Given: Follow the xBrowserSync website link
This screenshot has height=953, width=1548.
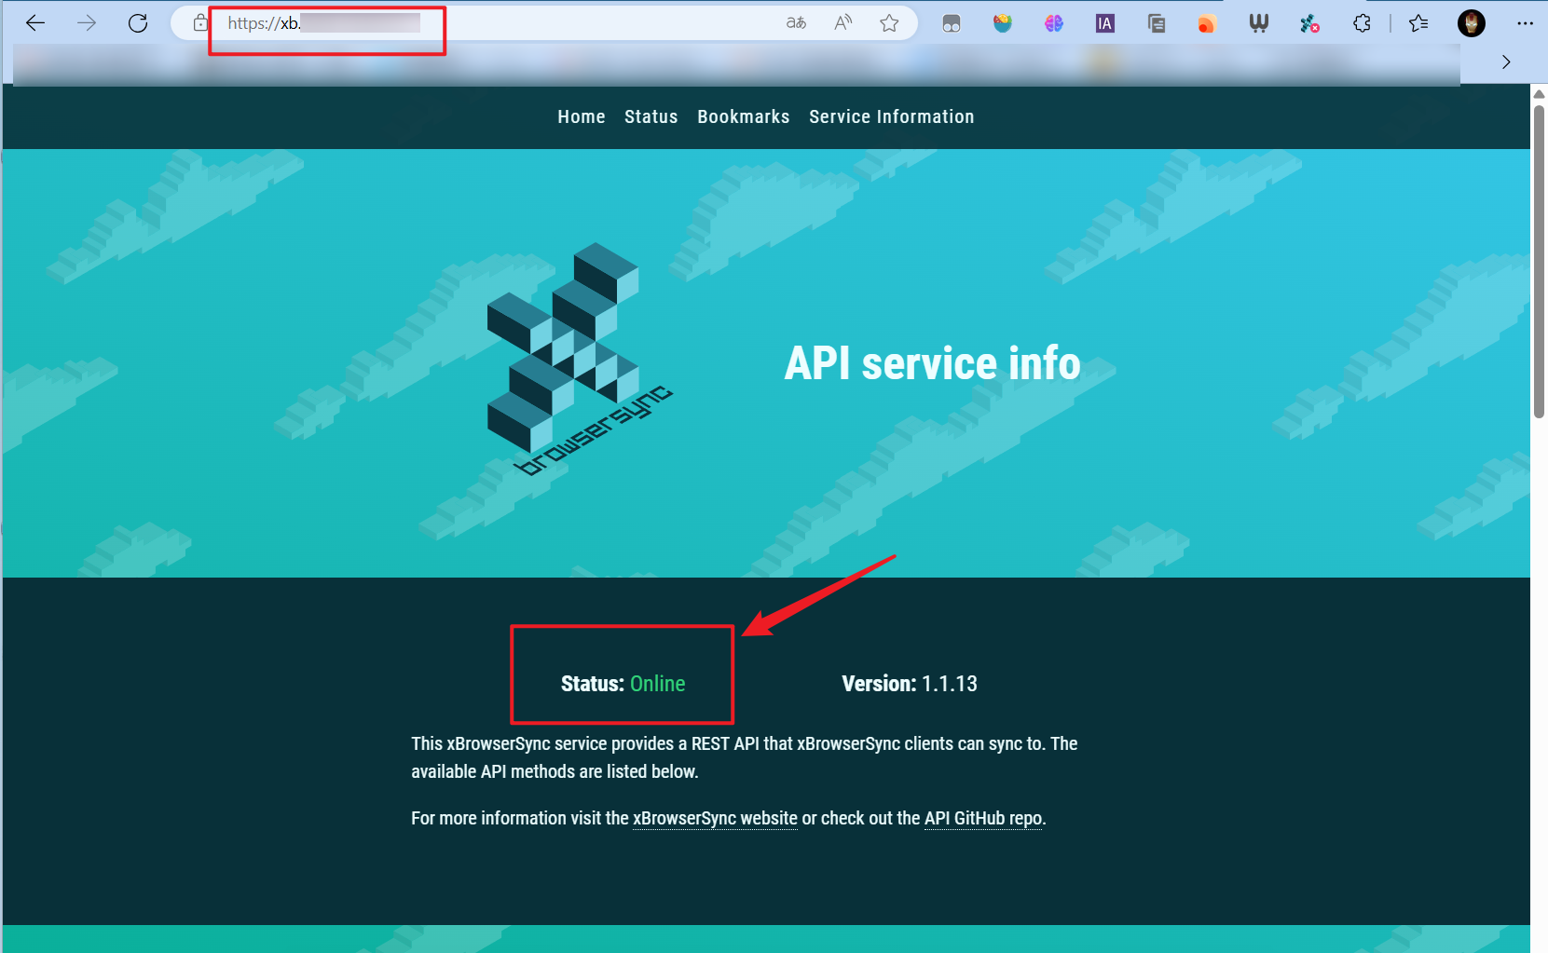Looking at the screenshot, I should click(x=715, y=818).
